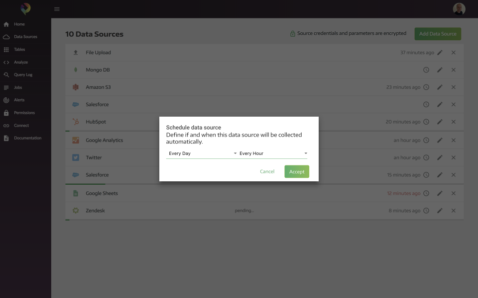Delete the Amazon S3 data source
The width and height of the screenshot is (478, 298).
tap(453, 87)
